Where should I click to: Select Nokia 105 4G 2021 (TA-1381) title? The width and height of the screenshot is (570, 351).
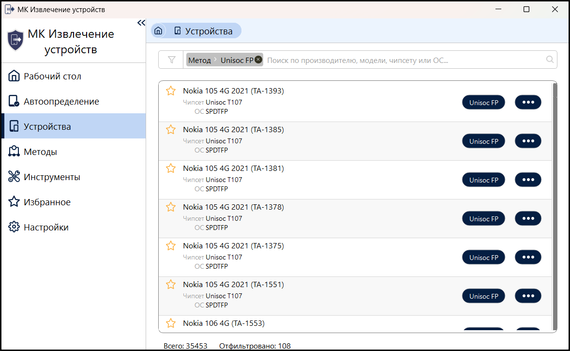(233, 168)
